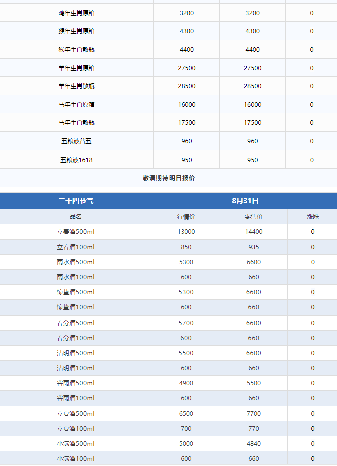
Task: Click the 700 market price value
Action: pos(186,428)
